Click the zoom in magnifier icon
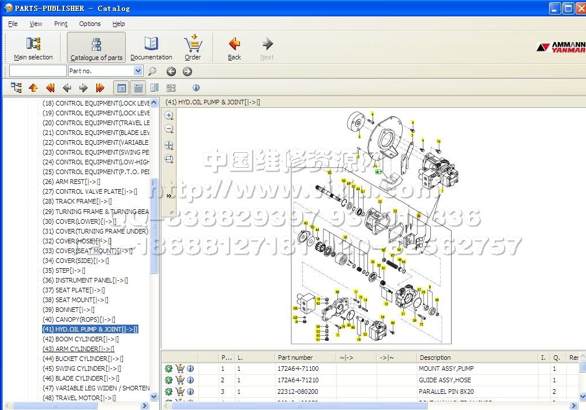The image size is (586, 410). [169, 115]
